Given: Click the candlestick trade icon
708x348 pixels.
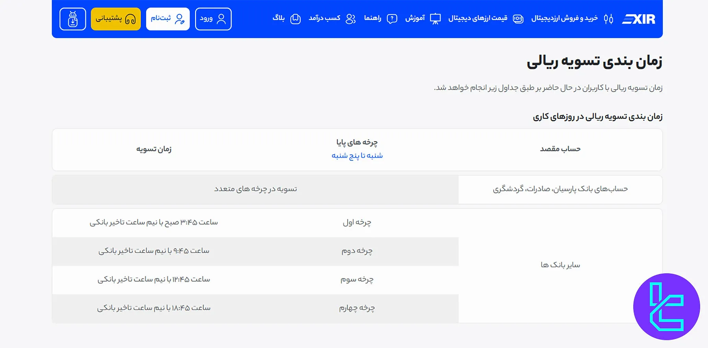Looking at the screenshot, I should pos(608,19).
